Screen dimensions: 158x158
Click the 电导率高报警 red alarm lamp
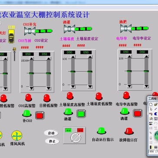pos(126,95)
